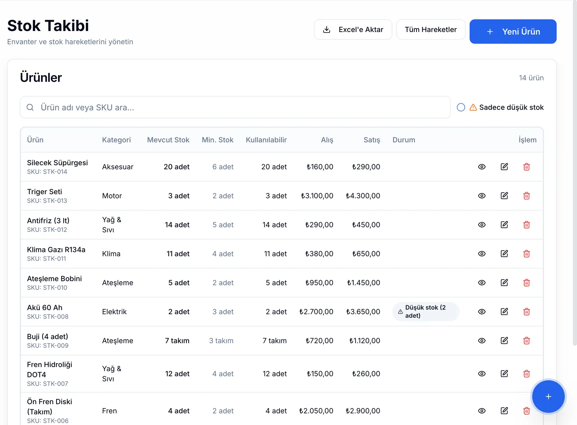Click the ₺950,00 purchase price

[x=319, y=283]
